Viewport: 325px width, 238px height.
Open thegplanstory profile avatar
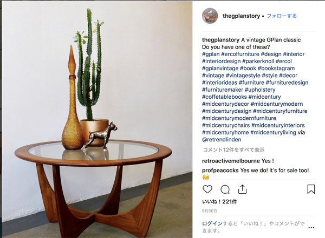point(210,16)
